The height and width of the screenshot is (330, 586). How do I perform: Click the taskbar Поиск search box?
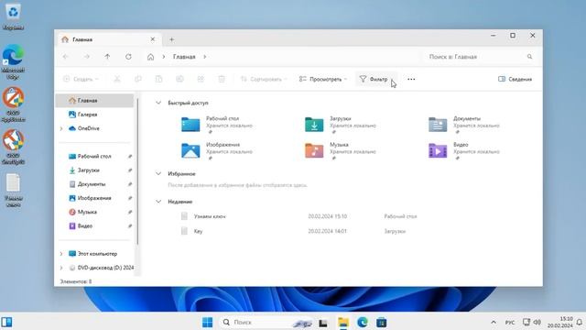click(266, 322)
